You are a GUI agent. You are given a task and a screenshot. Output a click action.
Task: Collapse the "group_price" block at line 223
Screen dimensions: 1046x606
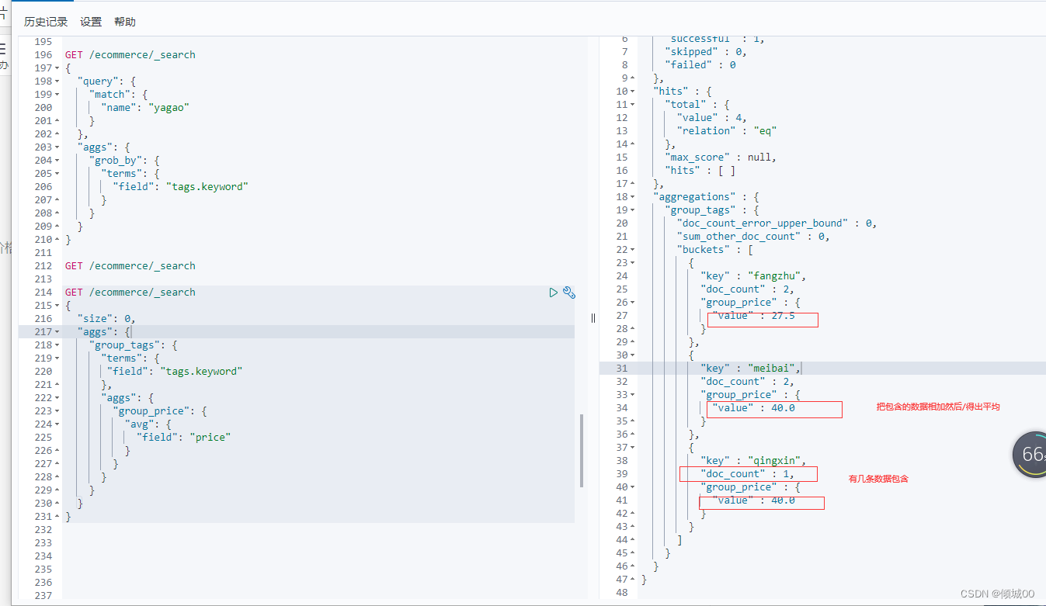tap(57, 411)
